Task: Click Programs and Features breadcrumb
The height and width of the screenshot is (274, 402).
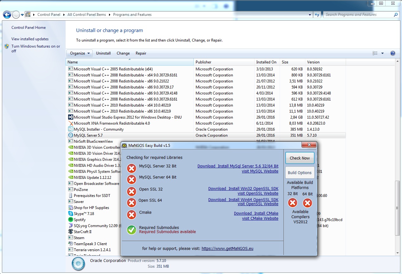Action: 132,15
